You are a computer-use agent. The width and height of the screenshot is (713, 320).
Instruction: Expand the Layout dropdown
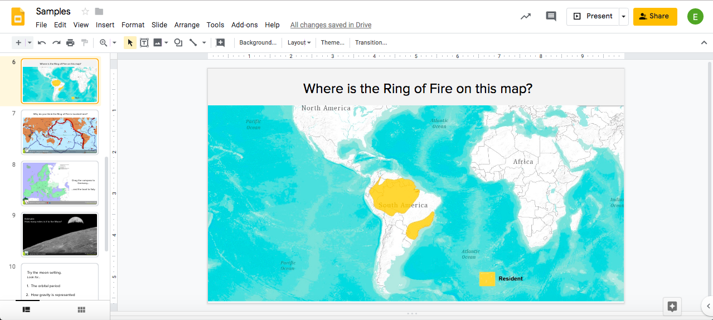click(x=299, y=42)
